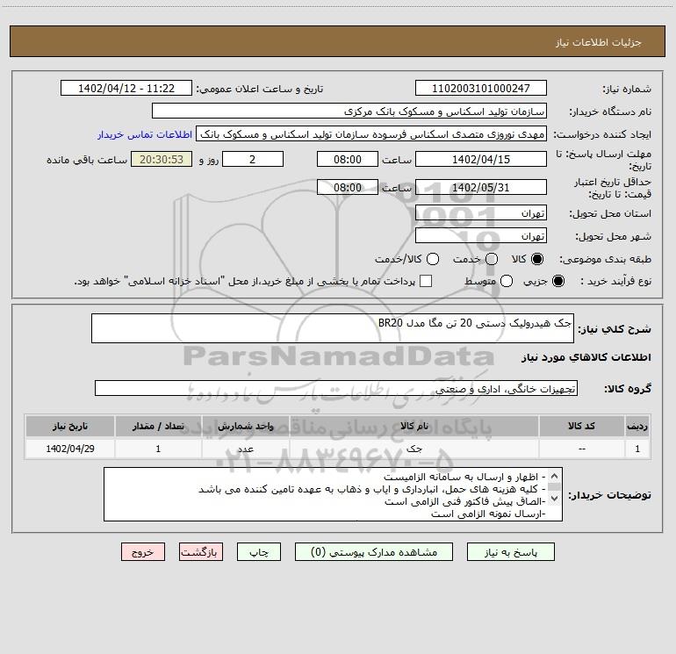Toggle the اسناد خزانه اسلامی payment checkbox
This screenshot has width=676, height=654.
tap(426, 281)
